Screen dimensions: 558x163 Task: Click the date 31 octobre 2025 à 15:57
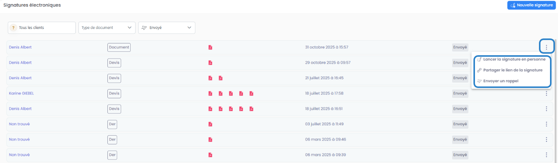point(327,47)
